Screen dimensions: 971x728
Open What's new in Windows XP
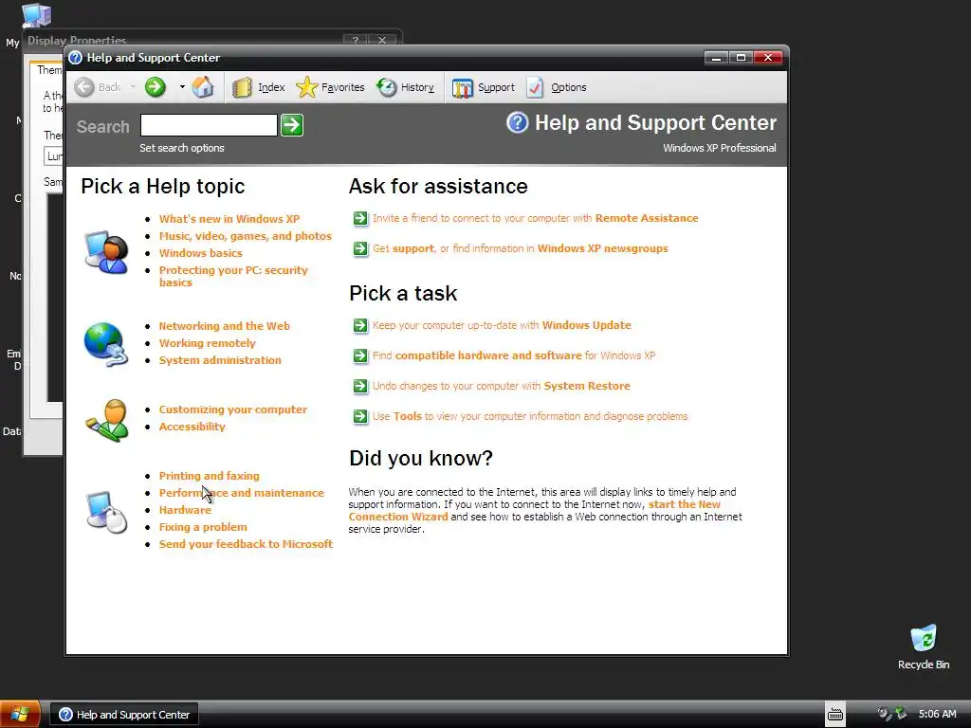(x=229, y=219)
